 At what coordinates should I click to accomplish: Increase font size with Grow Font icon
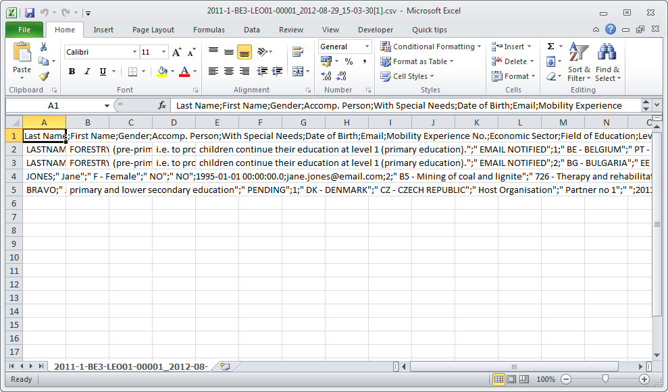tap(176, 53)
